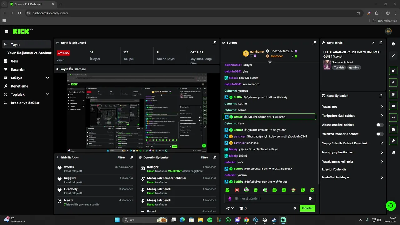400x225 pixels.
Task: Toggle the camera widget icon in right sidebar
Action: point(393,129)
